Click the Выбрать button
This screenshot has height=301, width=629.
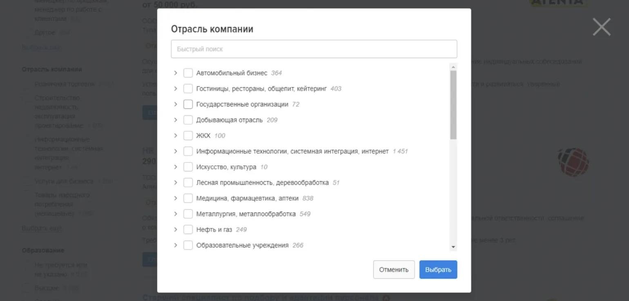click(x=438, y=270)
